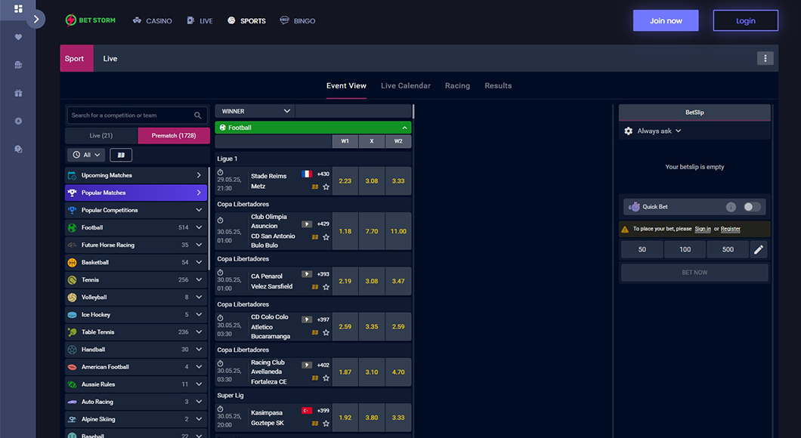Image resolution: width=801 pixels, height=438 pixels.
Task: Open the Aussie Rules category row
Action: [x=136, y=384]
